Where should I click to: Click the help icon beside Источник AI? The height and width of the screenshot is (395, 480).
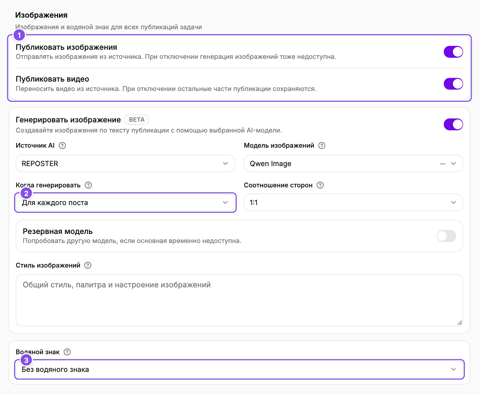point(62,146)
